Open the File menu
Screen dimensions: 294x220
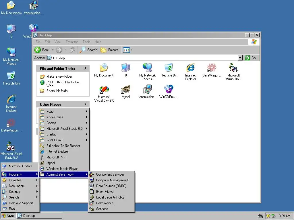point(38,42)
